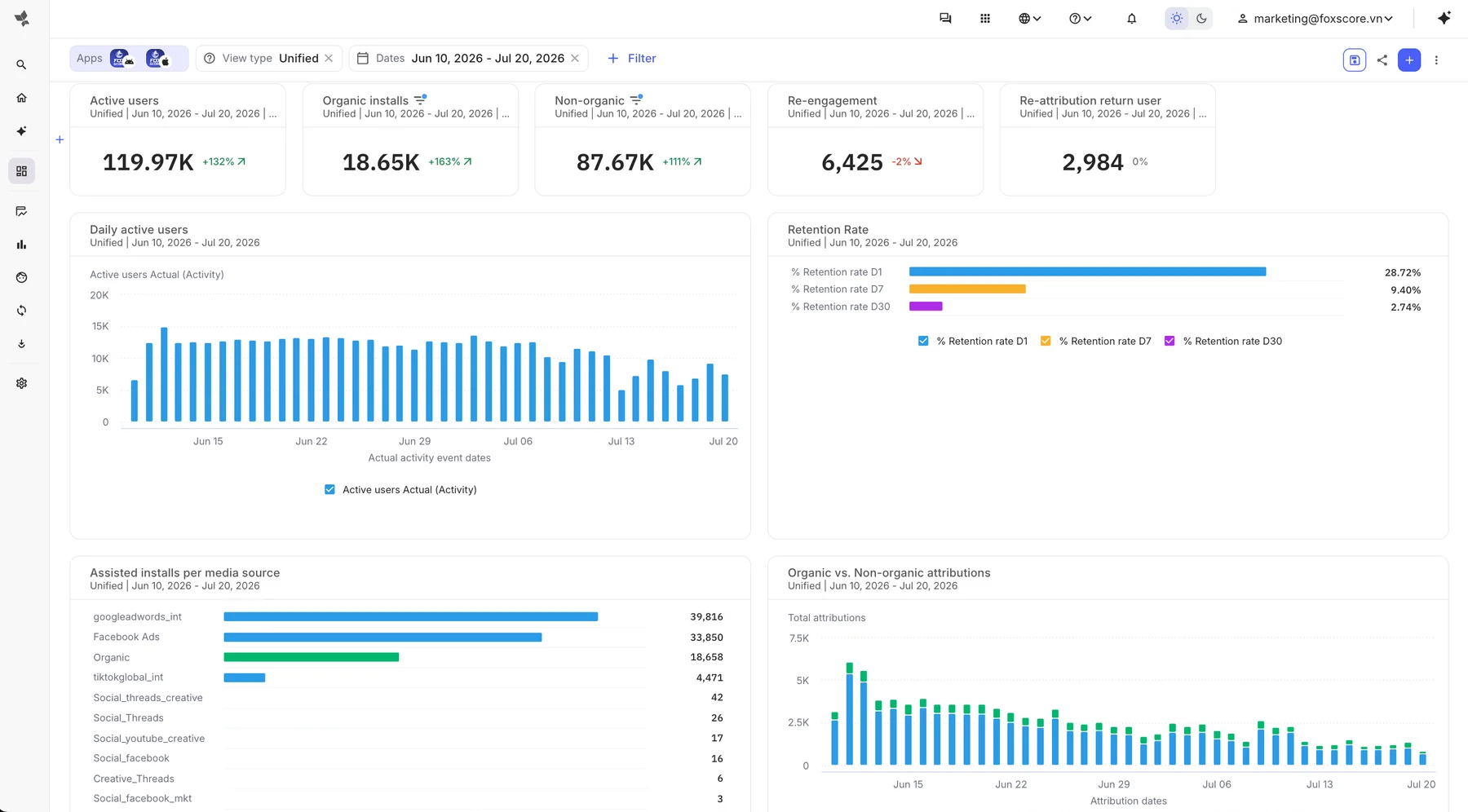Click the circular sync arrows sidebar icon
1468x812 pixels.
pos(21,311)
